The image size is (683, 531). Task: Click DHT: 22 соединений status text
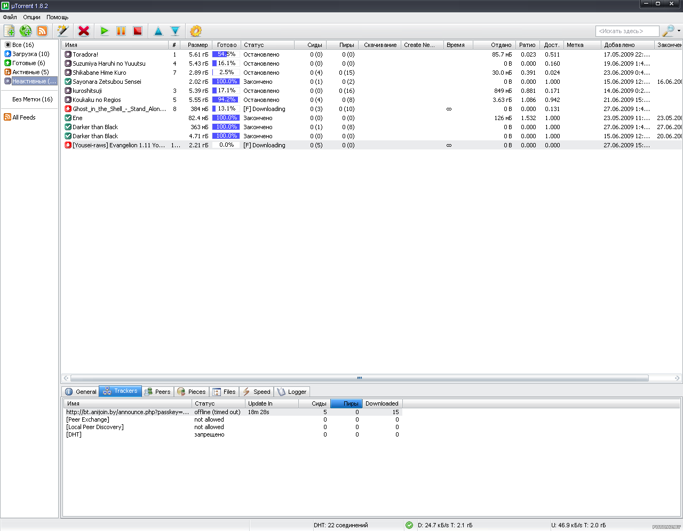coord(341,525)
